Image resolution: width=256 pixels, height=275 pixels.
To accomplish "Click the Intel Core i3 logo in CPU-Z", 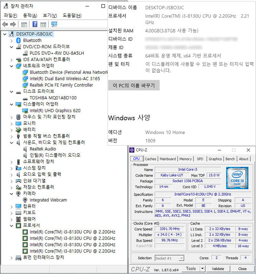I will (237, 178).
